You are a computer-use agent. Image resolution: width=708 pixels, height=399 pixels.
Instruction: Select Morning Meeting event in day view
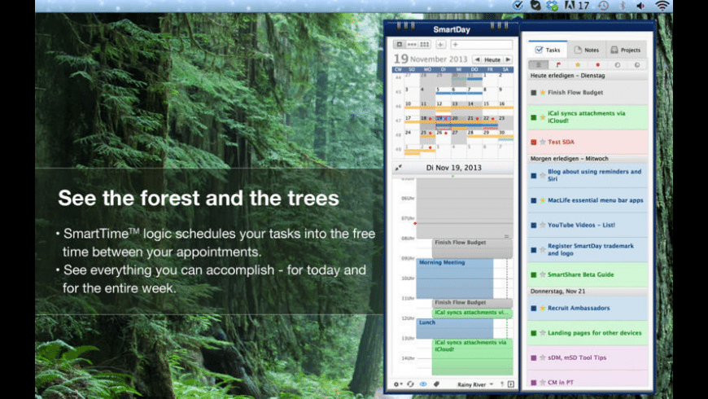(x=455, y=278)
